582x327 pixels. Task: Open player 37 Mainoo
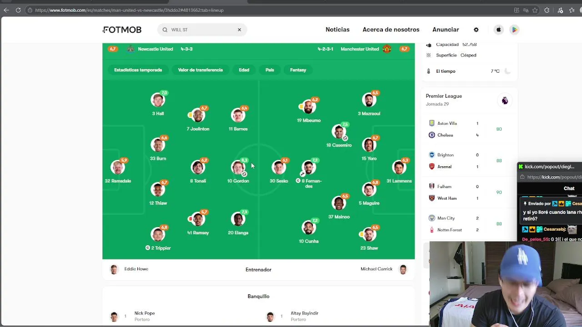[339, 207]
